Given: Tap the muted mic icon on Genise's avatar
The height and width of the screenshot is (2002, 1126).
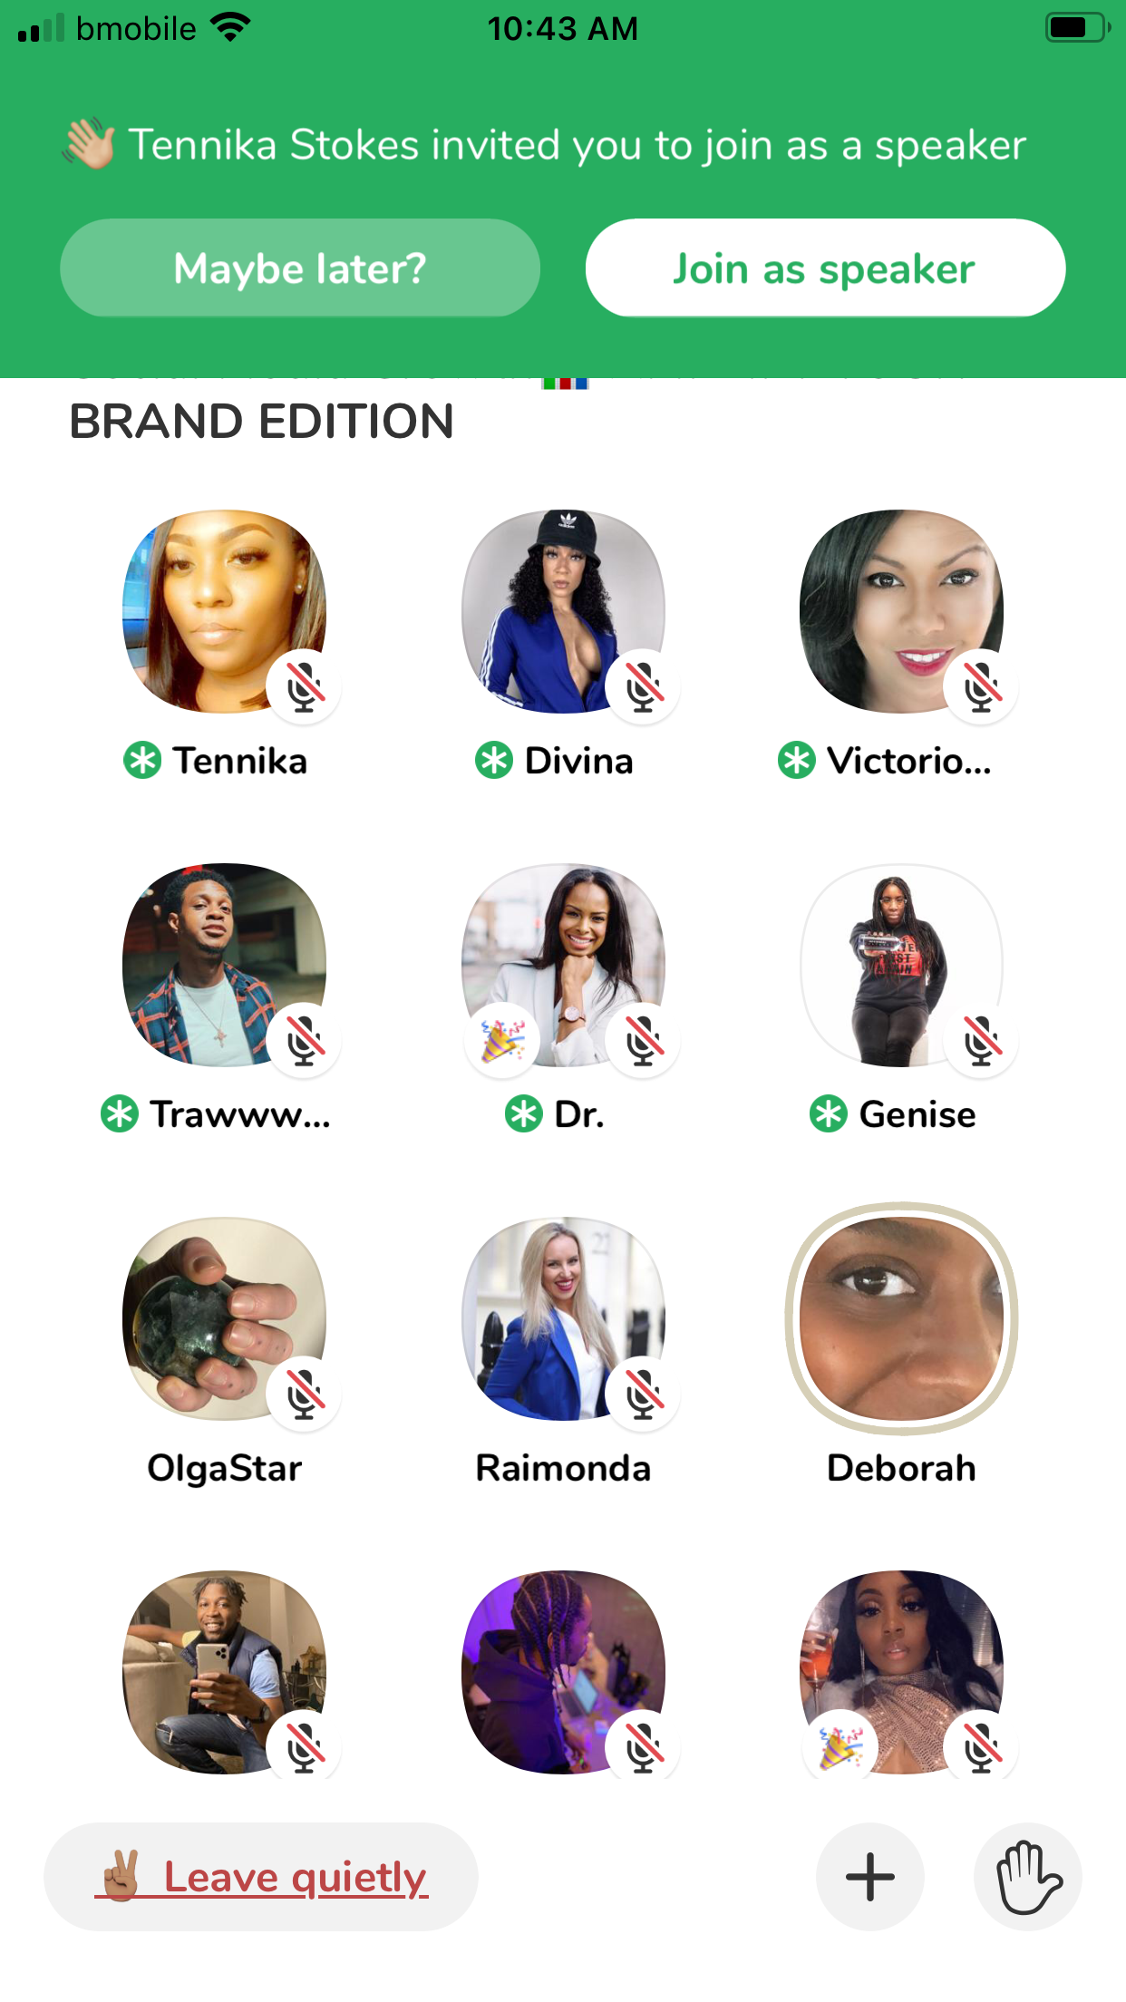Looking at the screenshot, I should click(981, 1040).
